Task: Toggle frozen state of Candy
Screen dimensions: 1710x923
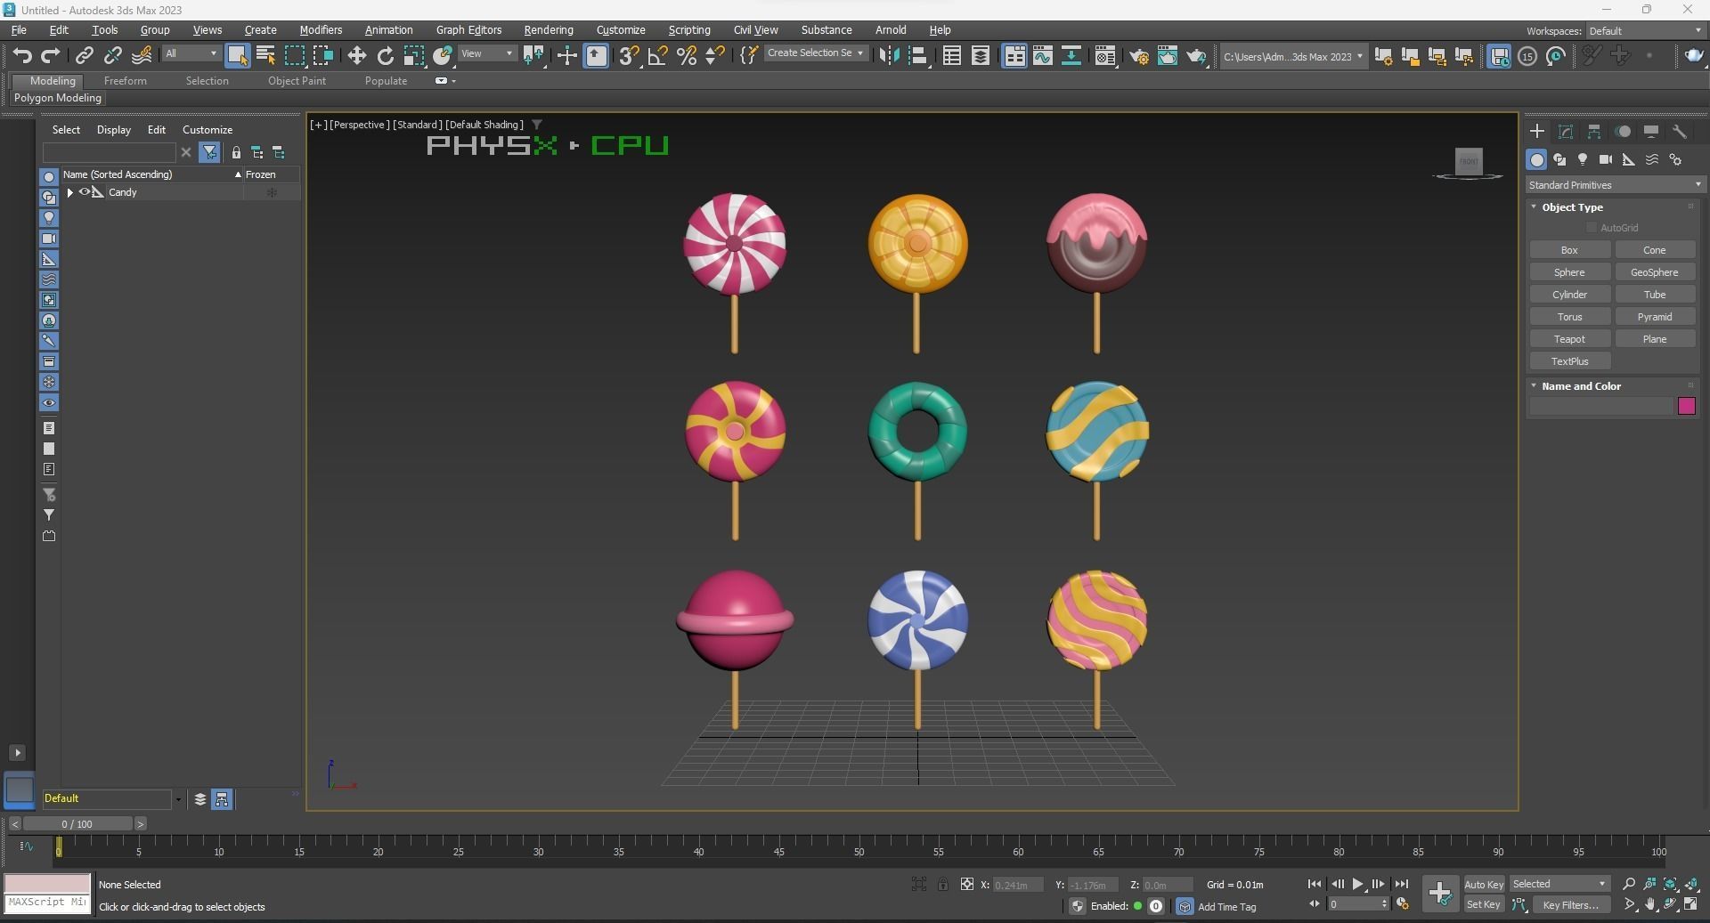Action: pyautogui.click(x=272, y=192)
